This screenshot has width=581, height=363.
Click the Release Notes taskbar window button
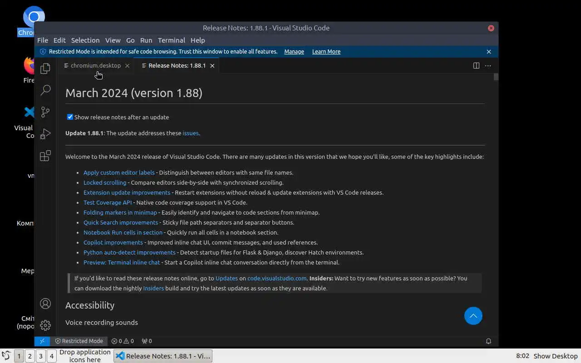point(163,356)
